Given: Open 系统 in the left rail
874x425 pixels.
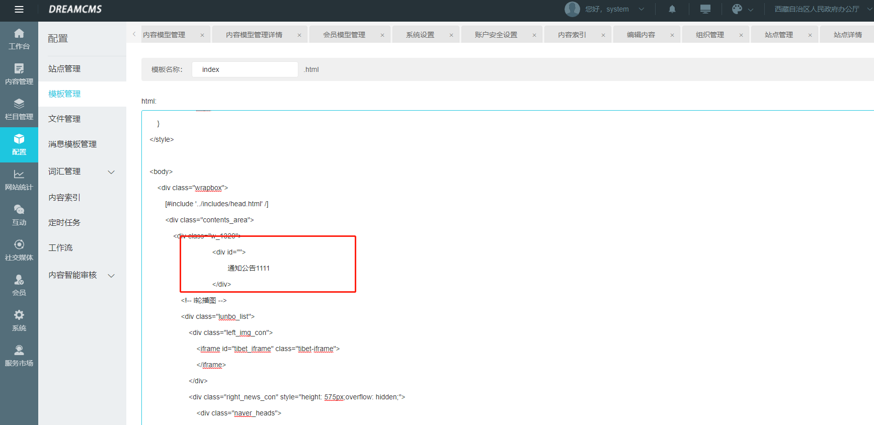Looking at the screenshot, I should tap(19, 321).
